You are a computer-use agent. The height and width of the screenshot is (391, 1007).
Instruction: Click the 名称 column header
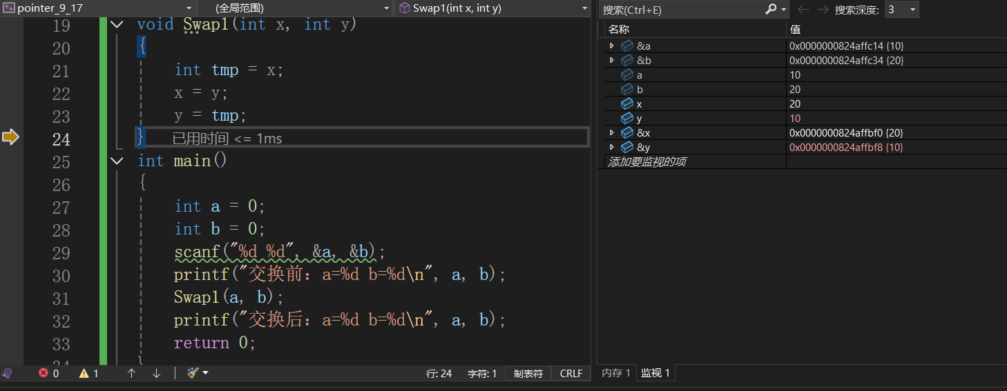tap(696, 30)
